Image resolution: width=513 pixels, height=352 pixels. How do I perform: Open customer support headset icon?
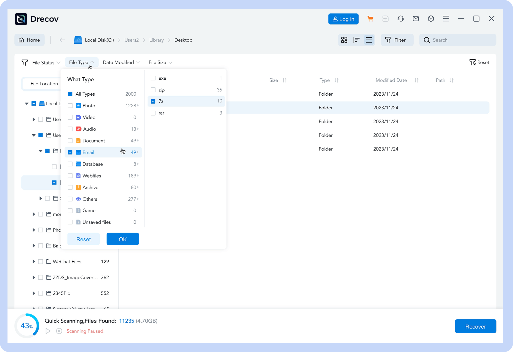400,19
